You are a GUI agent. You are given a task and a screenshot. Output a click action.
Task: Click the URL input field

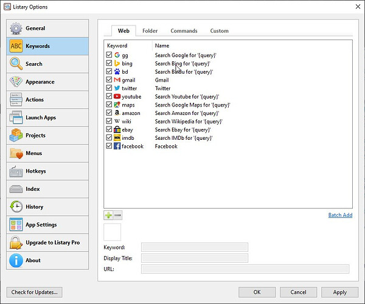[x=245, y=269]
